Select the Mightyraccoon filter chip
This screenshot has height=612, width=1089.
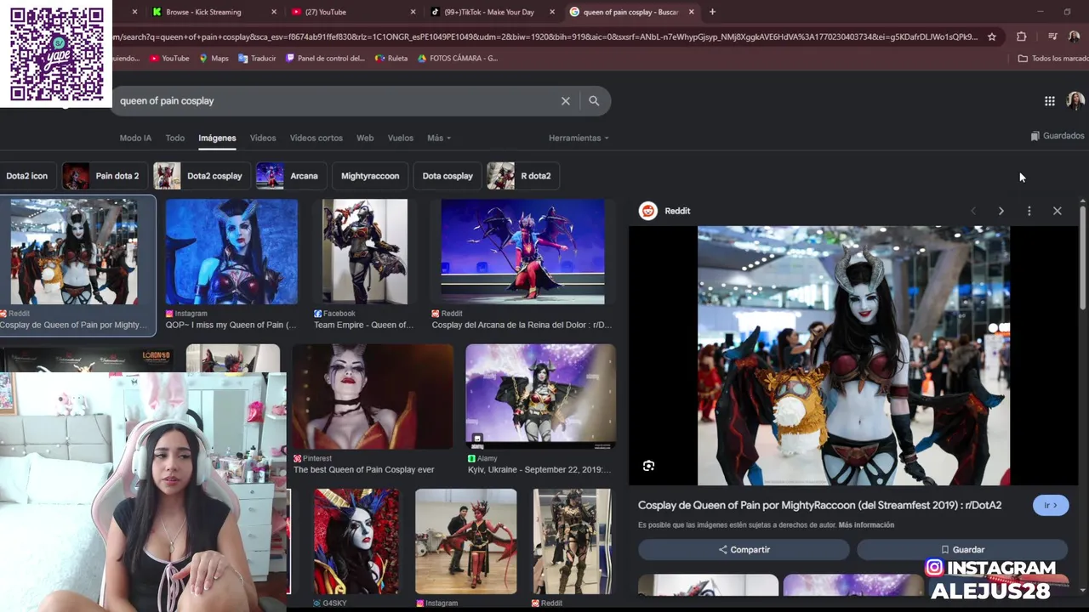click(x=370, y=176)
